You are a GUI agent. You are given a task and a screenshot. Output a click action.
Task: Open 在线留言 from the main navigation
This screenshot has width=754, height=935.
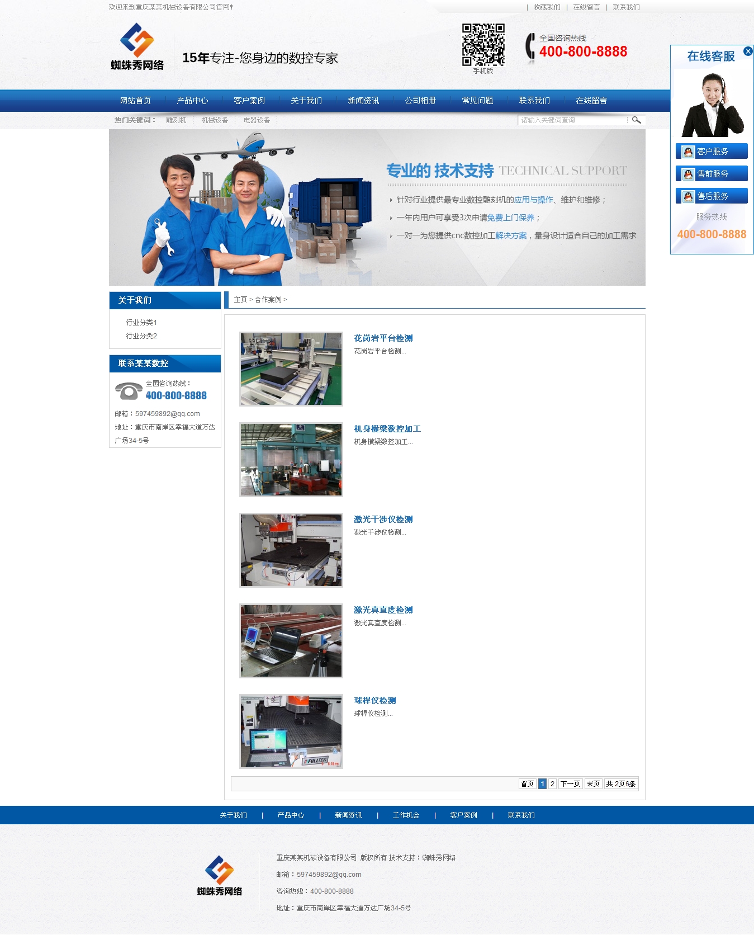[x=591, y=101]
